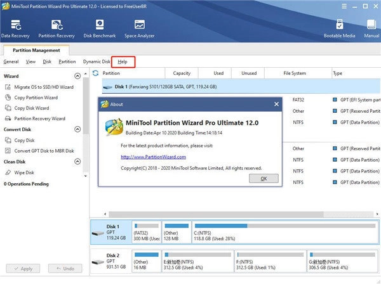Screen dimensions: 381x284
Task: Click the partition list scroll-left arrow
Action: [105, 214]
